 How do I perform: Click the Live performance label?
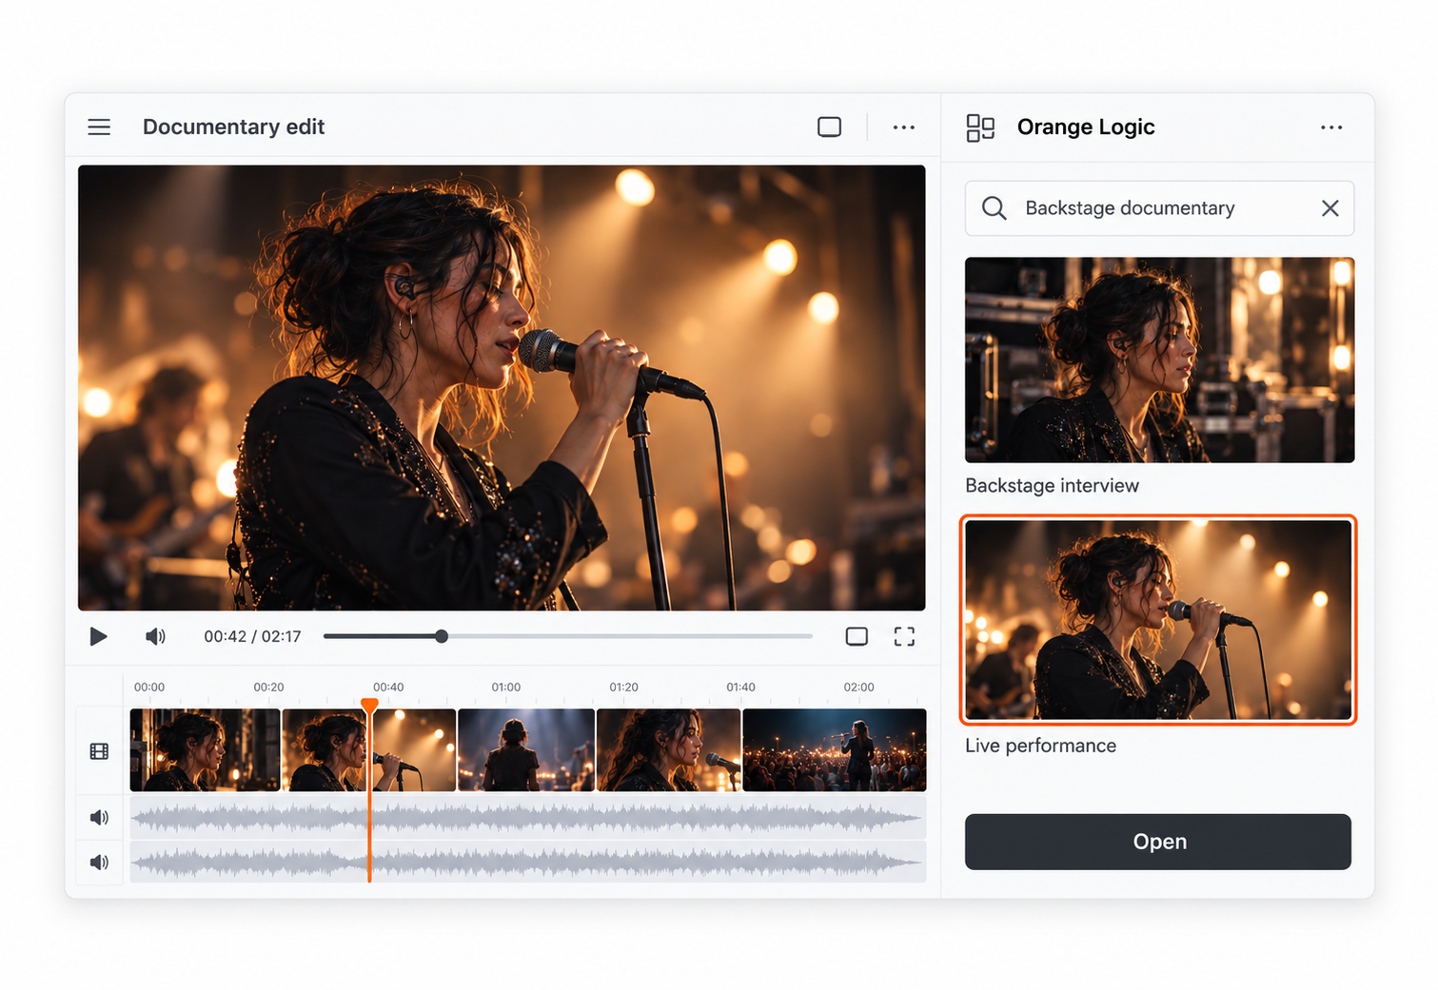pyautogui.click(x=1040, y=746)
